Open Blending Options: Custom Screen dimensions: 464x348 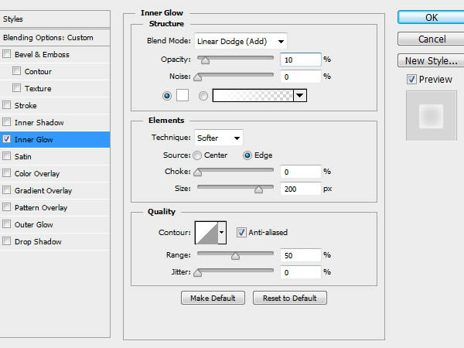coord(55,38)
